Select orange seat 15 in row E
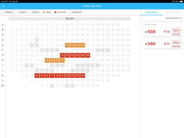The width and height of the screenshot is (184, 138). tap(82, 45)
